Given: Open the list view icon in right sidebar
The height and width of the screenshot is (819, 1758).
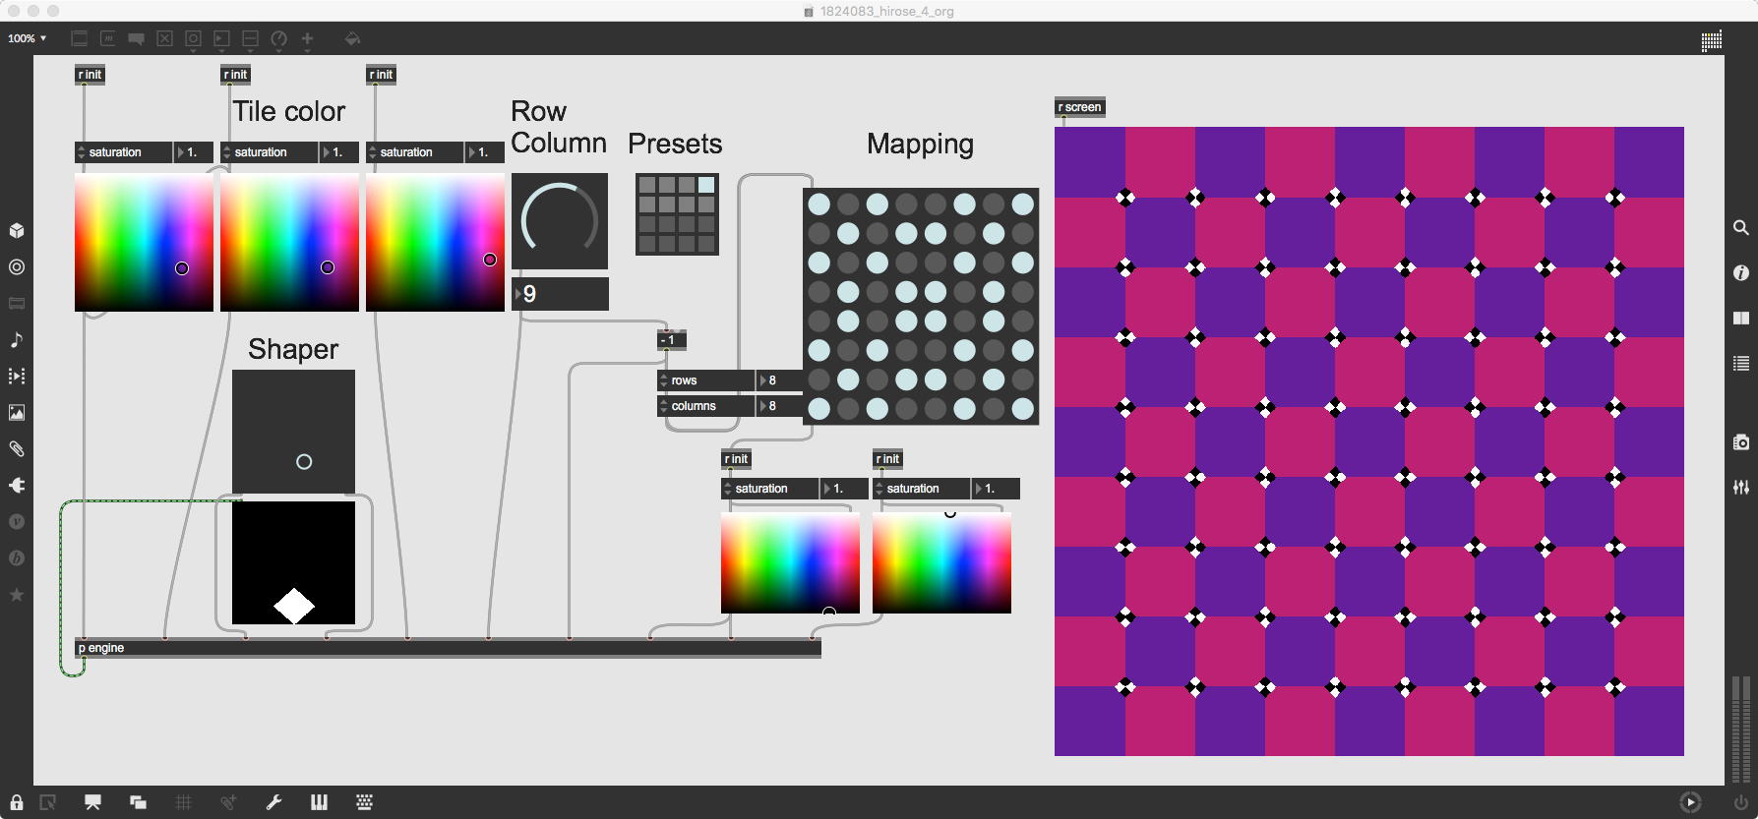Looking at the screenshot, I should click(x=1740, y=363).
